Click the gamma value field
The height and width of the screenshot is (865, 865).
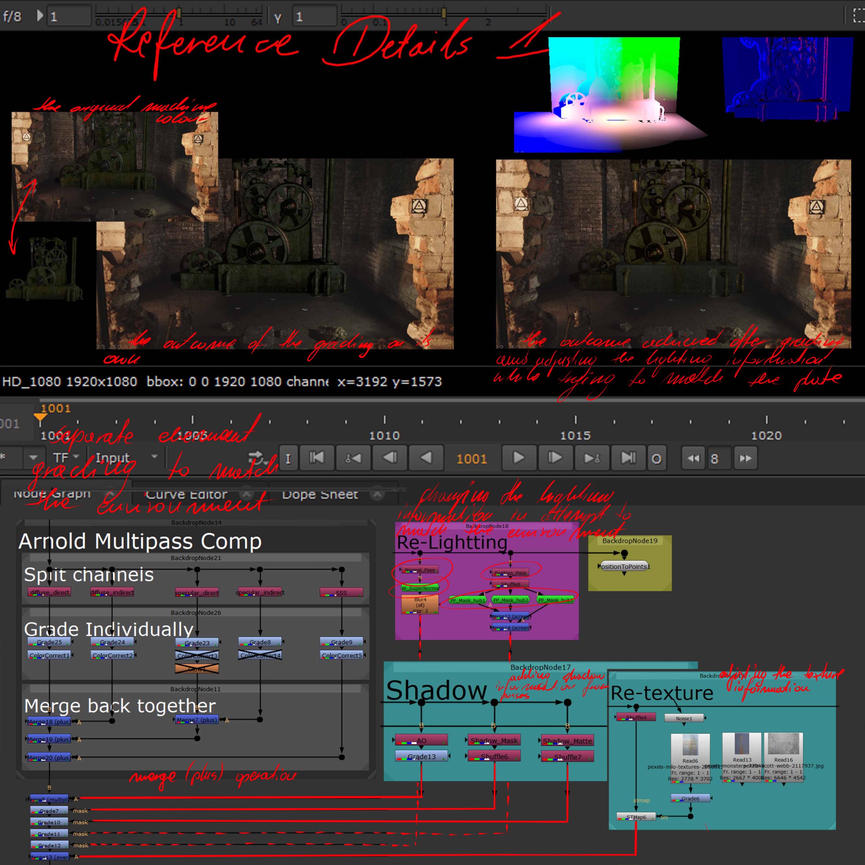pyautogui.click(x=314, y=17)
